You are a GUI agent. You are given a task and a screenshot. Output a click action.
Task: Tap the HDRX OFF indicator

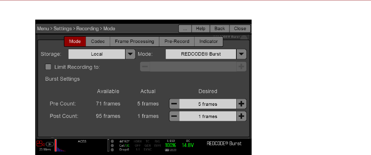138,143
